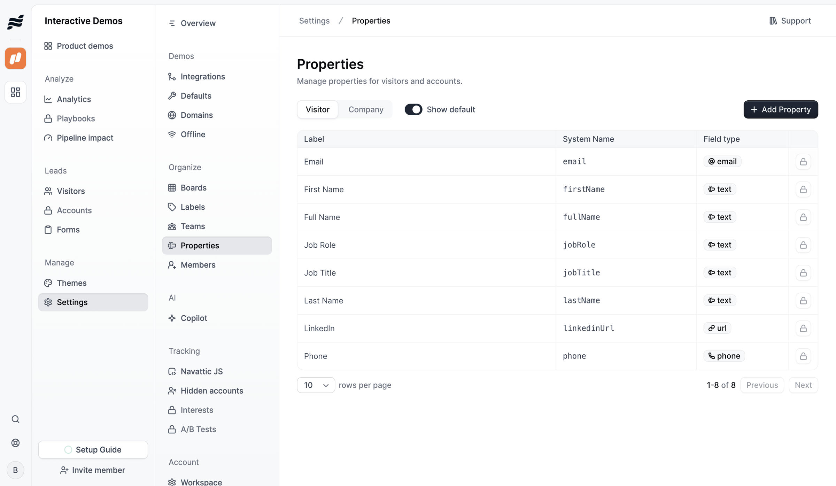Select the Visitor tab

point(317,109)
